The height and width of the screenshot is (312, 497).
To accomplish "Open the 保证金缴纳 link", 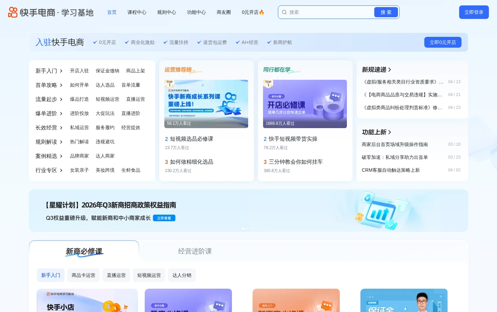I will [108, 71].
